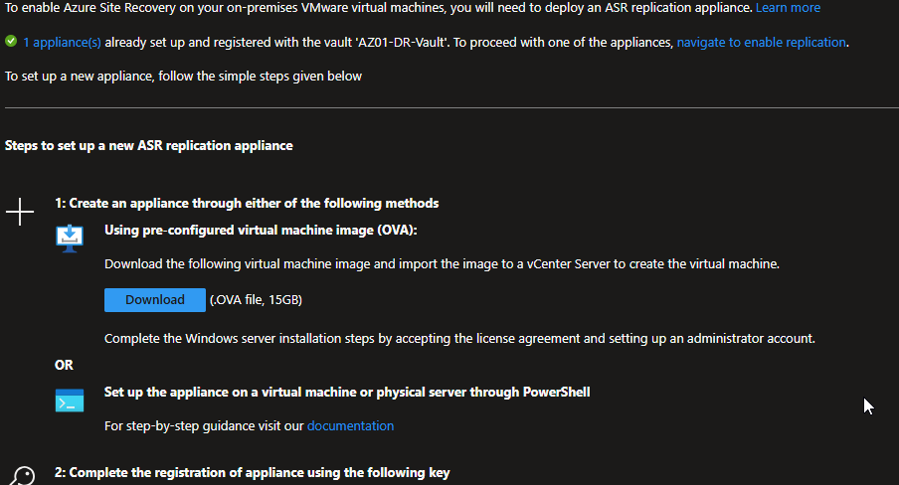
Task: Click the Windows server installation steps sentence
Action: [459, 339]
